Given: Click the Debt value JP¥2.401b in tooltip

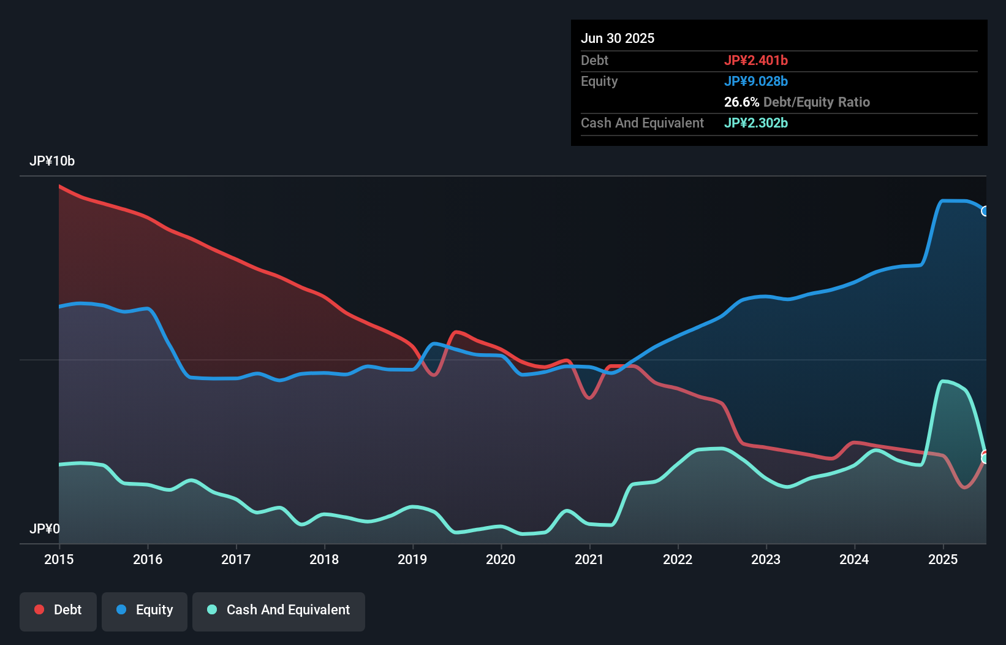Looking at the screenshot, I should [756, 60].
